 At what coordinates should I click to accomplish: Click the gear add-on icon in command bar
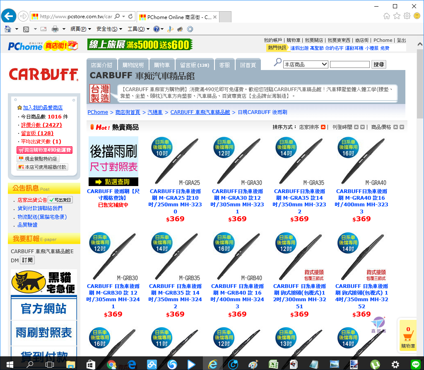(190, 29)
